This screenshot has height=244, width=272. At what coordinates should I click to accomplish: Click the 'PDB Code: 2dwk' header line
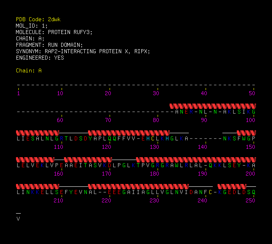[x=38, y=20]
